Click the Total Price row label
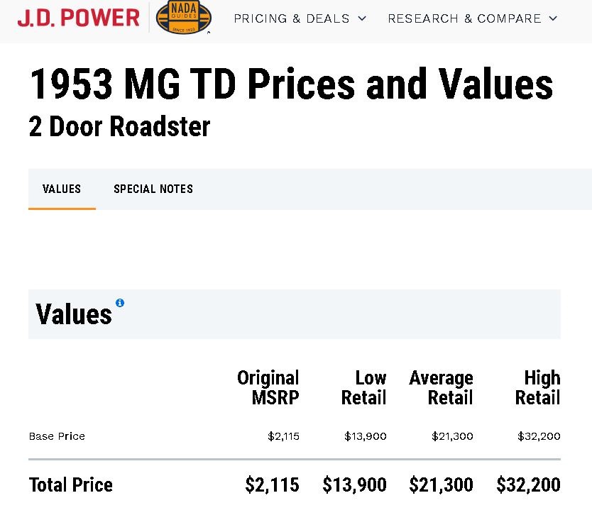The width and height of the screenshot is (592, 515). point(71,485)
